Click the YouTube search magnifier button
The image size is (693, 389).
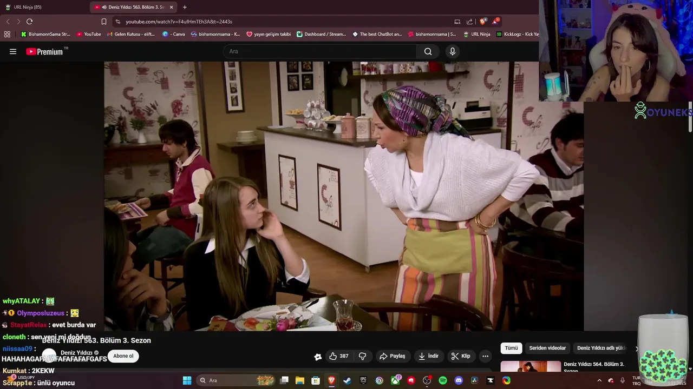click(428, 51)
